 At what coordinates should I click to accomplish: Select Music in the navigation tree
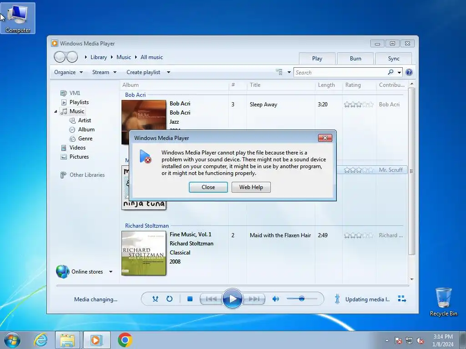73,111
